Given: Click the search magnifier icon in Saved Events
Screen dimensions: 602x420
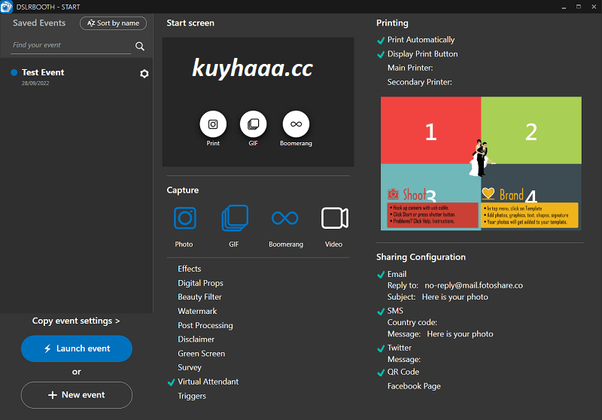Looking at the screenshot, I should point(140,46).
